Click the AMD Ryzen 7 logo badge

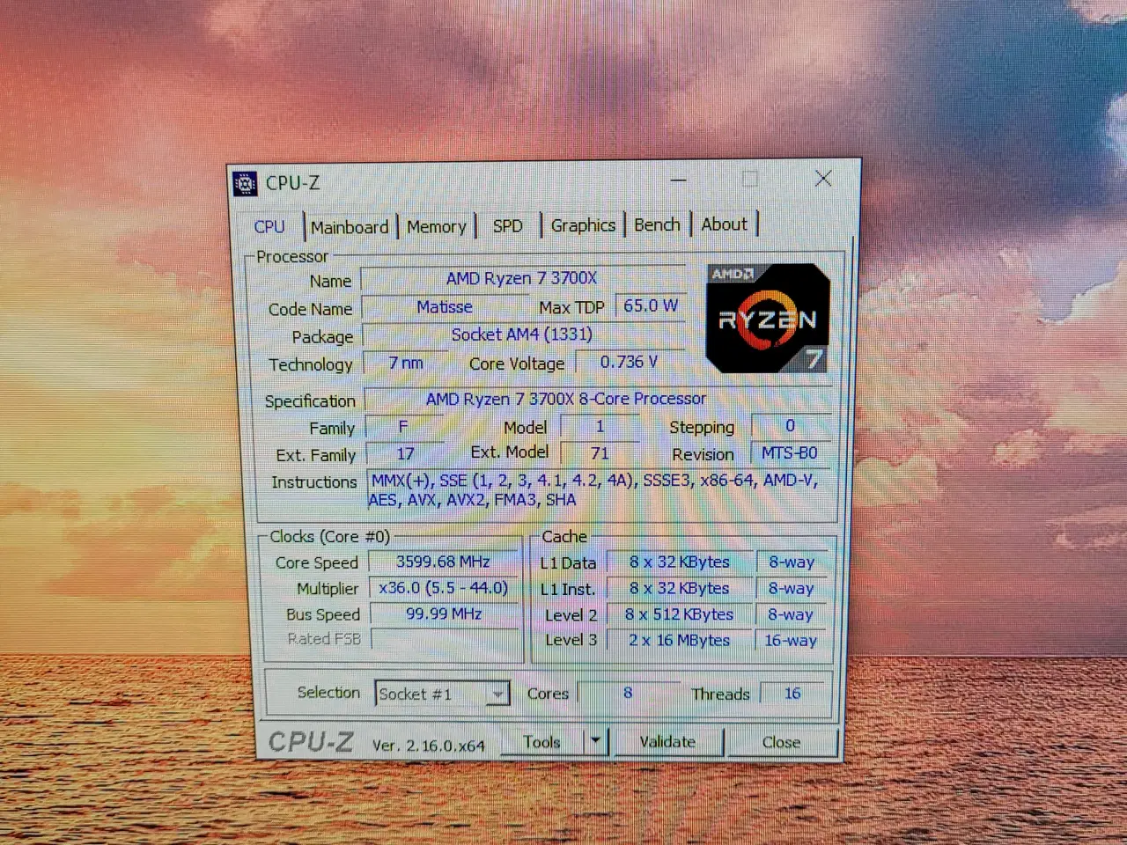point(767,318)
